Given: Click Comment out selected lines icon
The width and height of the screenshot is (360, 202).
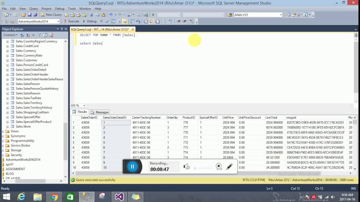Looking at the screenshot, I should click(165, 21).
